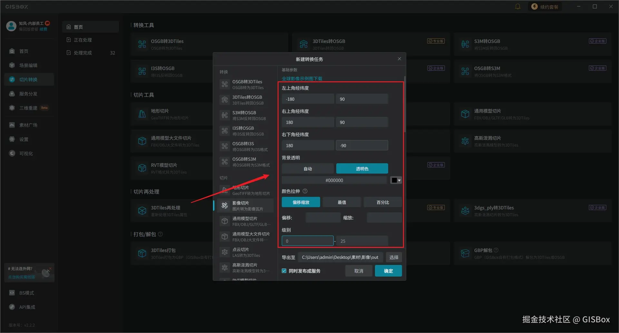Choose 偏移缩放 color stretch mode
The height and width of the screenshot is (333, 619).
[x=301, y=202]
